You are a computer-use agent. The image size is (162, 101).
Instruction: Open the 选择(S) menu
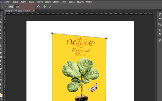48,2
